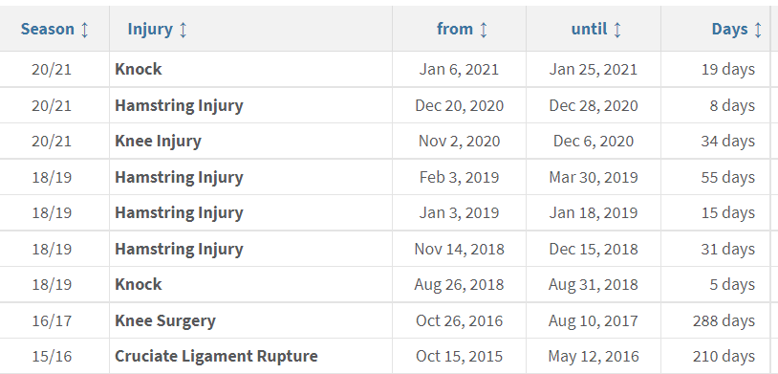
Task: Click the sort arrows beside until
Action: [617, 30]
